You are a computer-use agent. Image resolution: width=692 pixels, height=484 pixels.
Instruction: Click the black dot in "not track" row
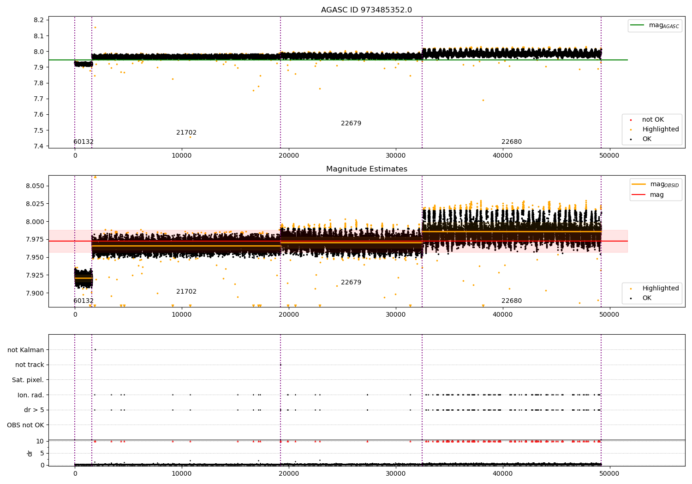point(280,365)
